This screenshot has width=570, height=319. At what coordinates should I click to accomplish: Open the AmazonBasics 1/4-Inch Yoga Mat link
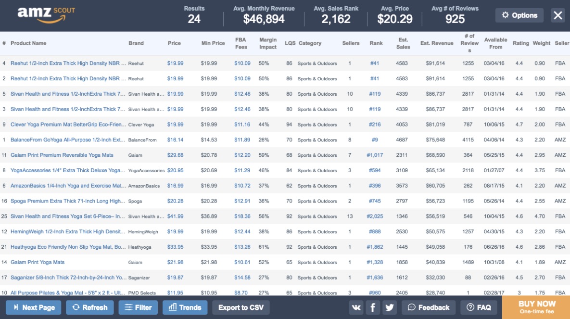[x=68, y=186]
